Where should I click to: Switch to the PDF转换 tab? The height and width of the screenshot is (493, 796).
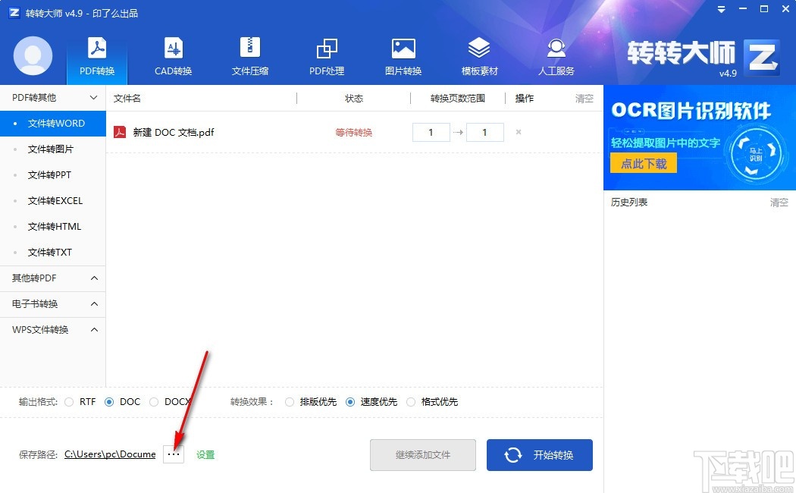96,57
